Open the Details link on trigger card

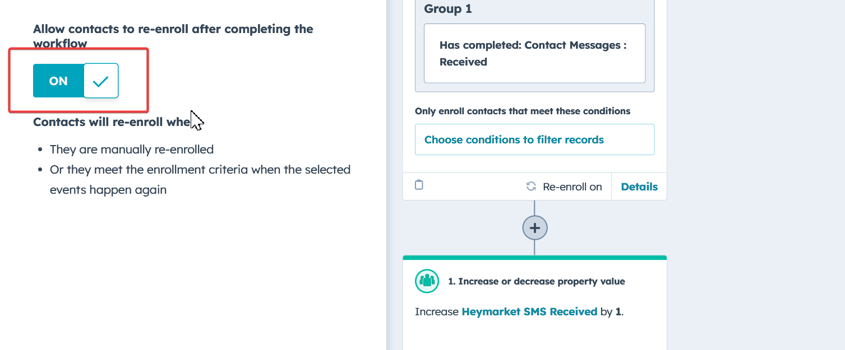tap(639, 186)
